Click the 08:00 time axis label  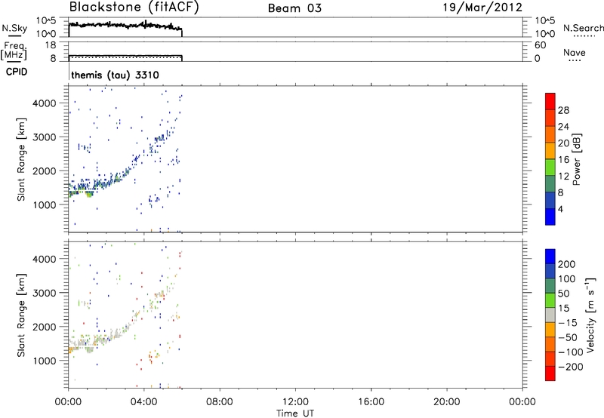tap(220, 402)
